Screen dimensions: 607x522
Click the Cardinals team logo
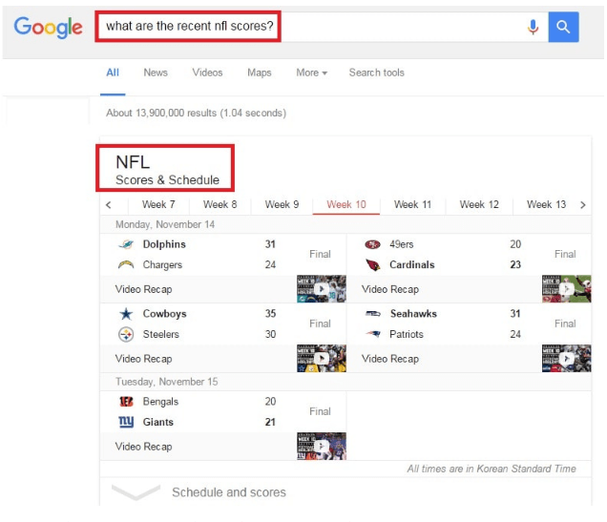tap(373, 264)
